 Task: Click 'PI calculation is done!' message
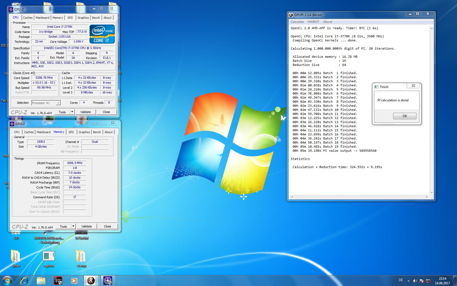(393, 100)
